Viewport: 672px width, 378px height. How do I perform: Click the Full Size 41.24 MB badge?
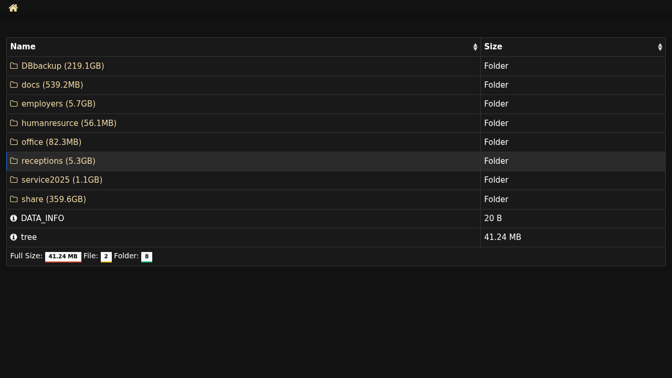click(63, 257)
